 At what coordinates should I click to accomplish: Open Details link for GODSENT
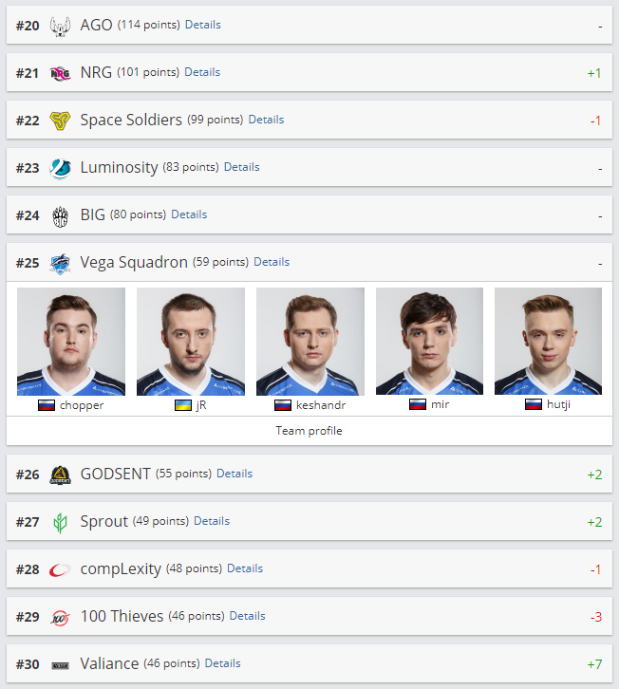234,474
